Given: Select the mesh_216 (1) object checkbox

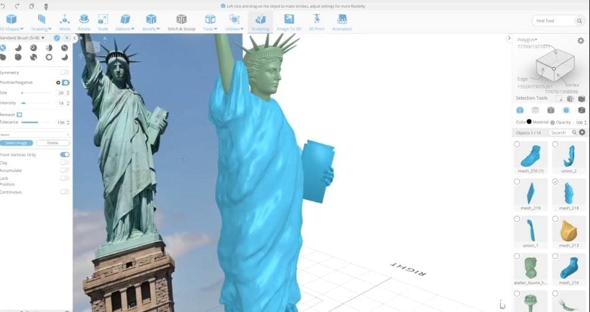Looking at the screenshot, I should (517, 144).
